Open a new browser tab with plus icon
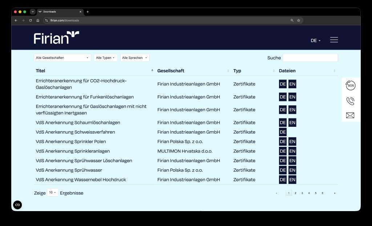372x226 pixels. pyautogui.click(x=88, y=12)
